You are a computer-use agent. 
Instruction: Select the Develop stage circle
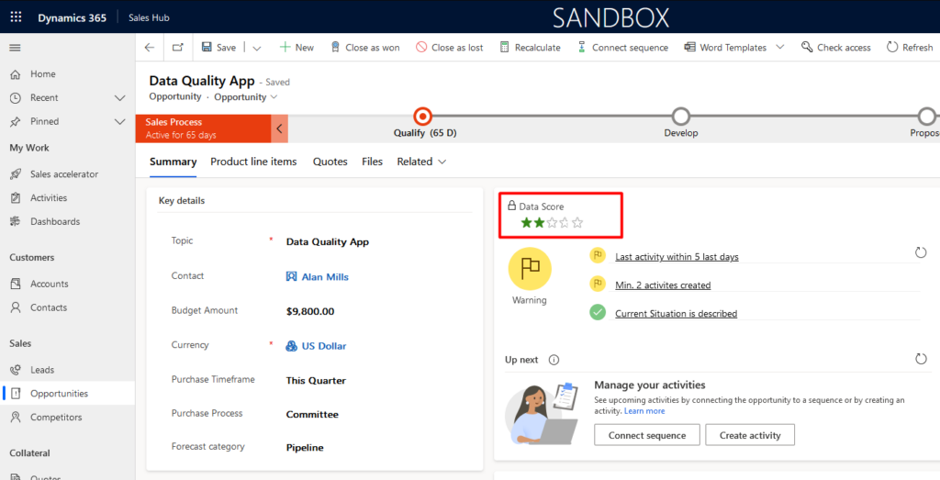pos(681,117)
